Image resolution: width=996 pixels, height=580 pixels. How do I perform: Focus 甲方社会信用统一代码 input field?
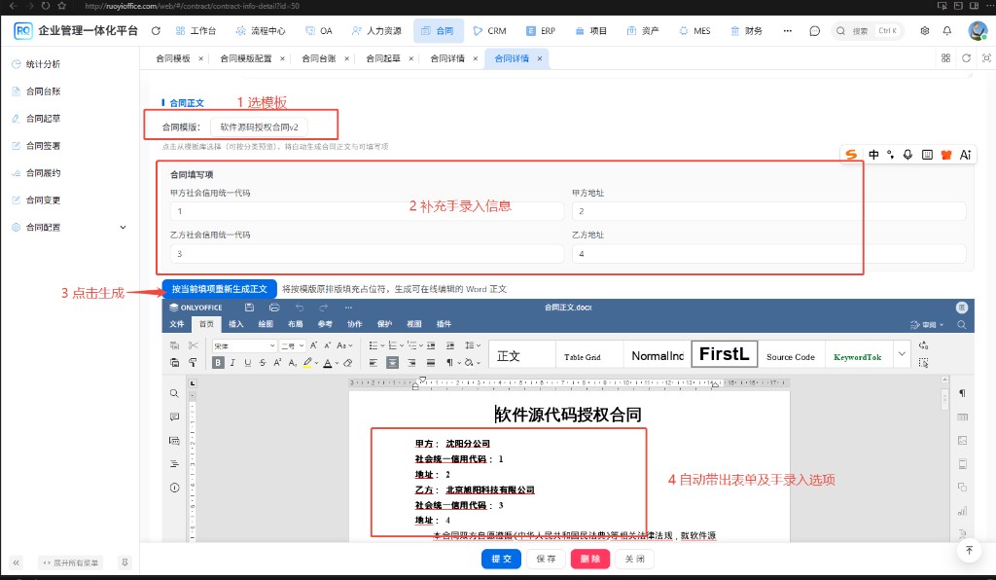coord(367,211)
